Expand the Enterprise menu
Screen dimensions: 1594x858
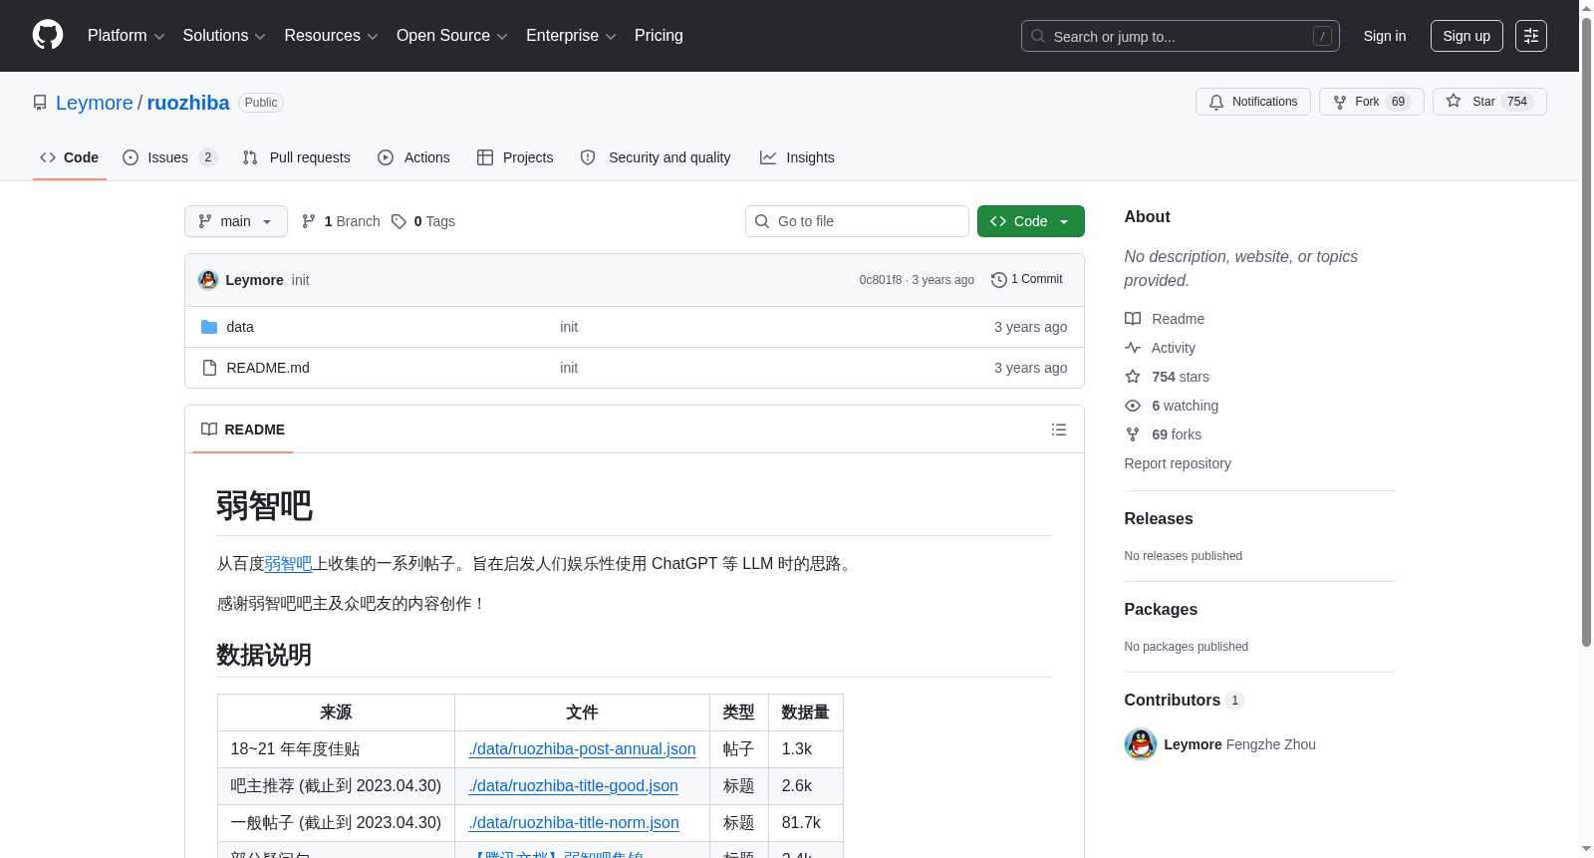(571, 36)
